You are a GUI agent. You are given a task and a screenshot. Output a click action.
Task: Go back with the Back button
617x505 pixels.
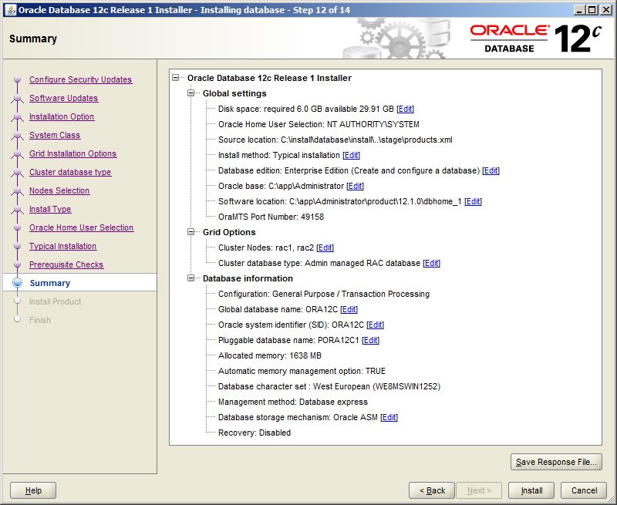click(432, 490)
